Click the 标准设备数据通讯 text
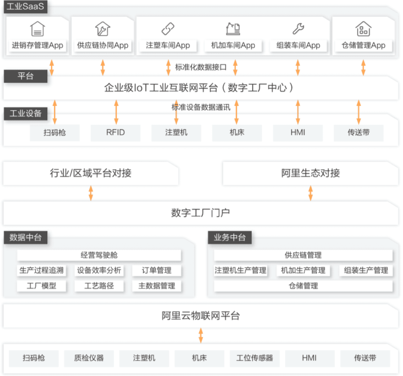This screenshot has height=376, width=403. tap(201, 107)
